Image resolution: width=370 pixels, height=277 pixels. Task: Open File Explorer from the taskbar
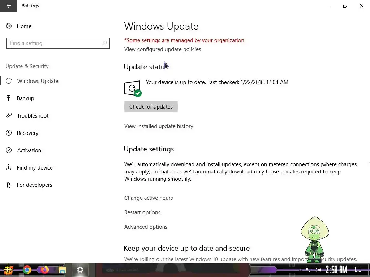point(62,270)
